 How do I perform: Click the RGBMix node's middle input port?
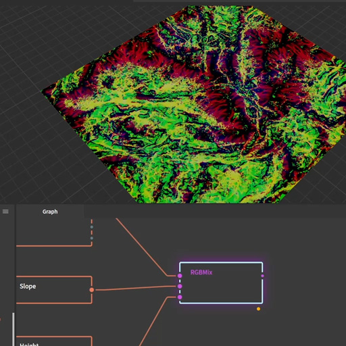point(180,287)
